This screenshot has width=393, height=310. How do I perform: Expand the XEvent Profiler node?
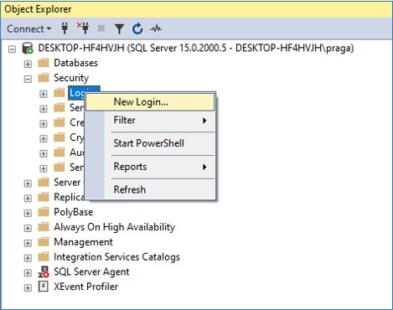(28, 288)
